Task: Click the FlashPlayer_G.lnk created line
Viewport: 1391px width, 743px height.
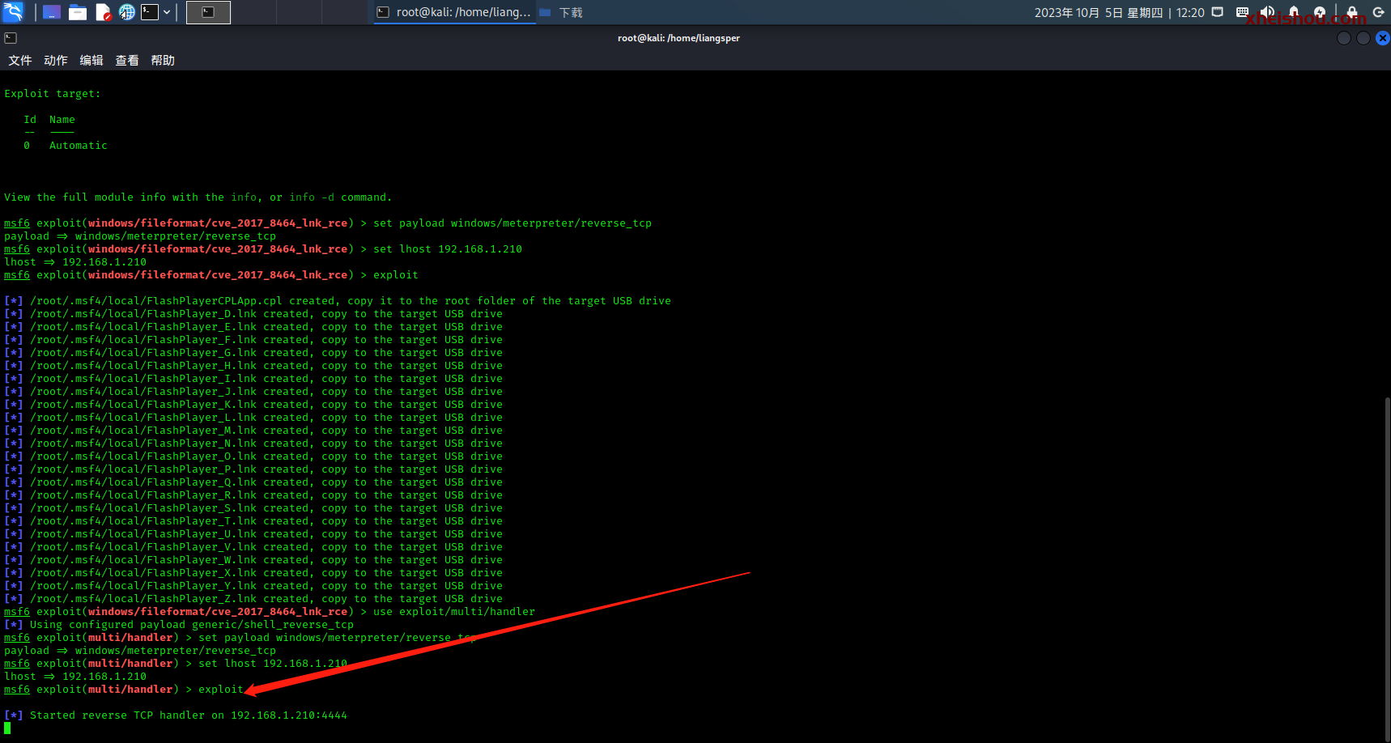Action: (253, 353)
